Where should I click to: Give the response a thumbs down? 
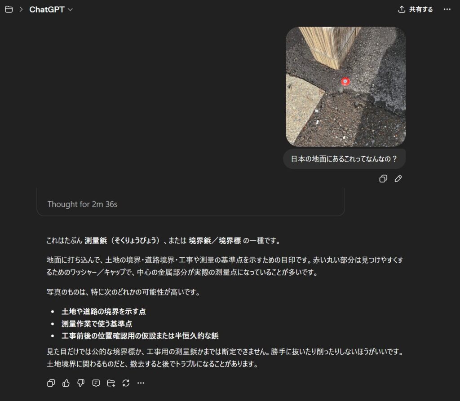81,383
